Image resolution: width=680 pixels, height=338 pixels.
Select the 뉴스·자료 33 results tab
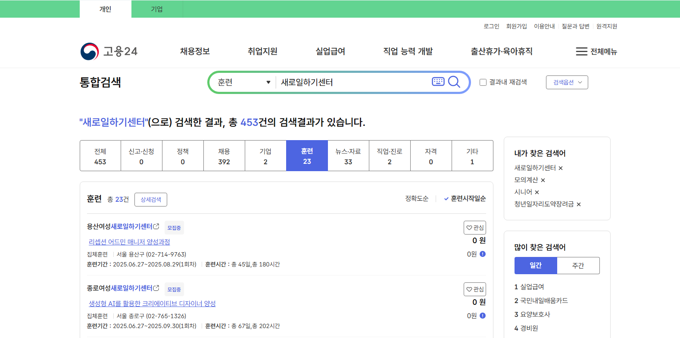coord(348,156)
